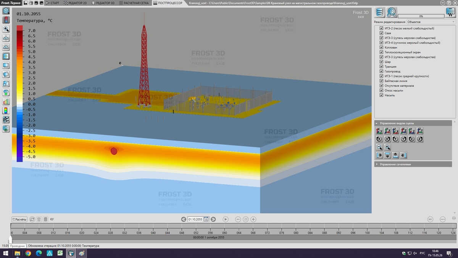Viewport: 458px width, 258px height.
Task: Toggle the Насыпь checkbox
Action: 381,95
